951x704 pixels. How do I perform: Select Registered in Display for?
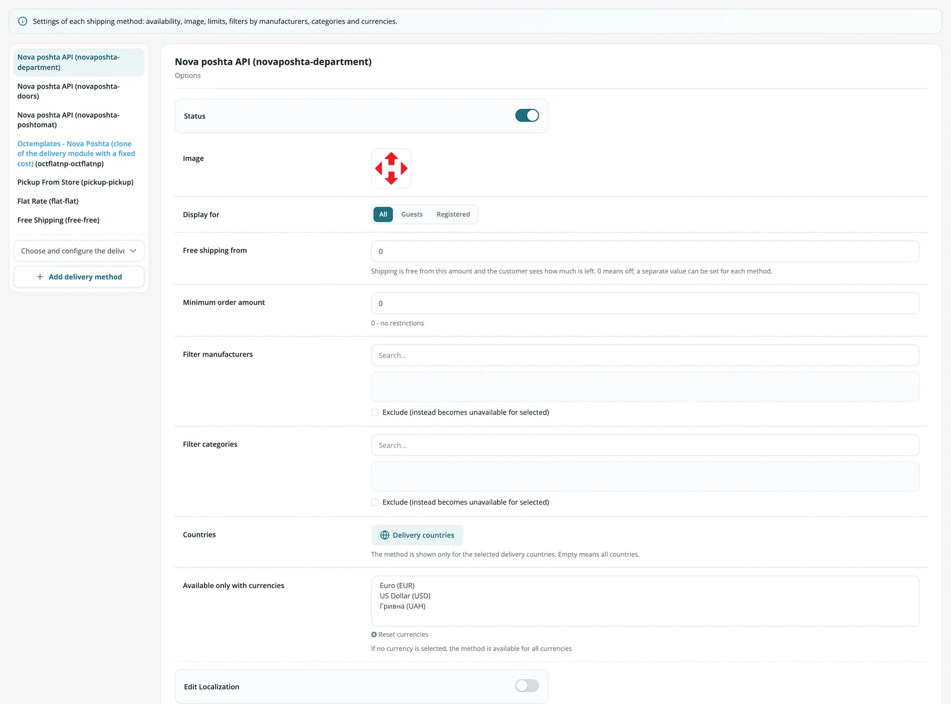point(454,214)
